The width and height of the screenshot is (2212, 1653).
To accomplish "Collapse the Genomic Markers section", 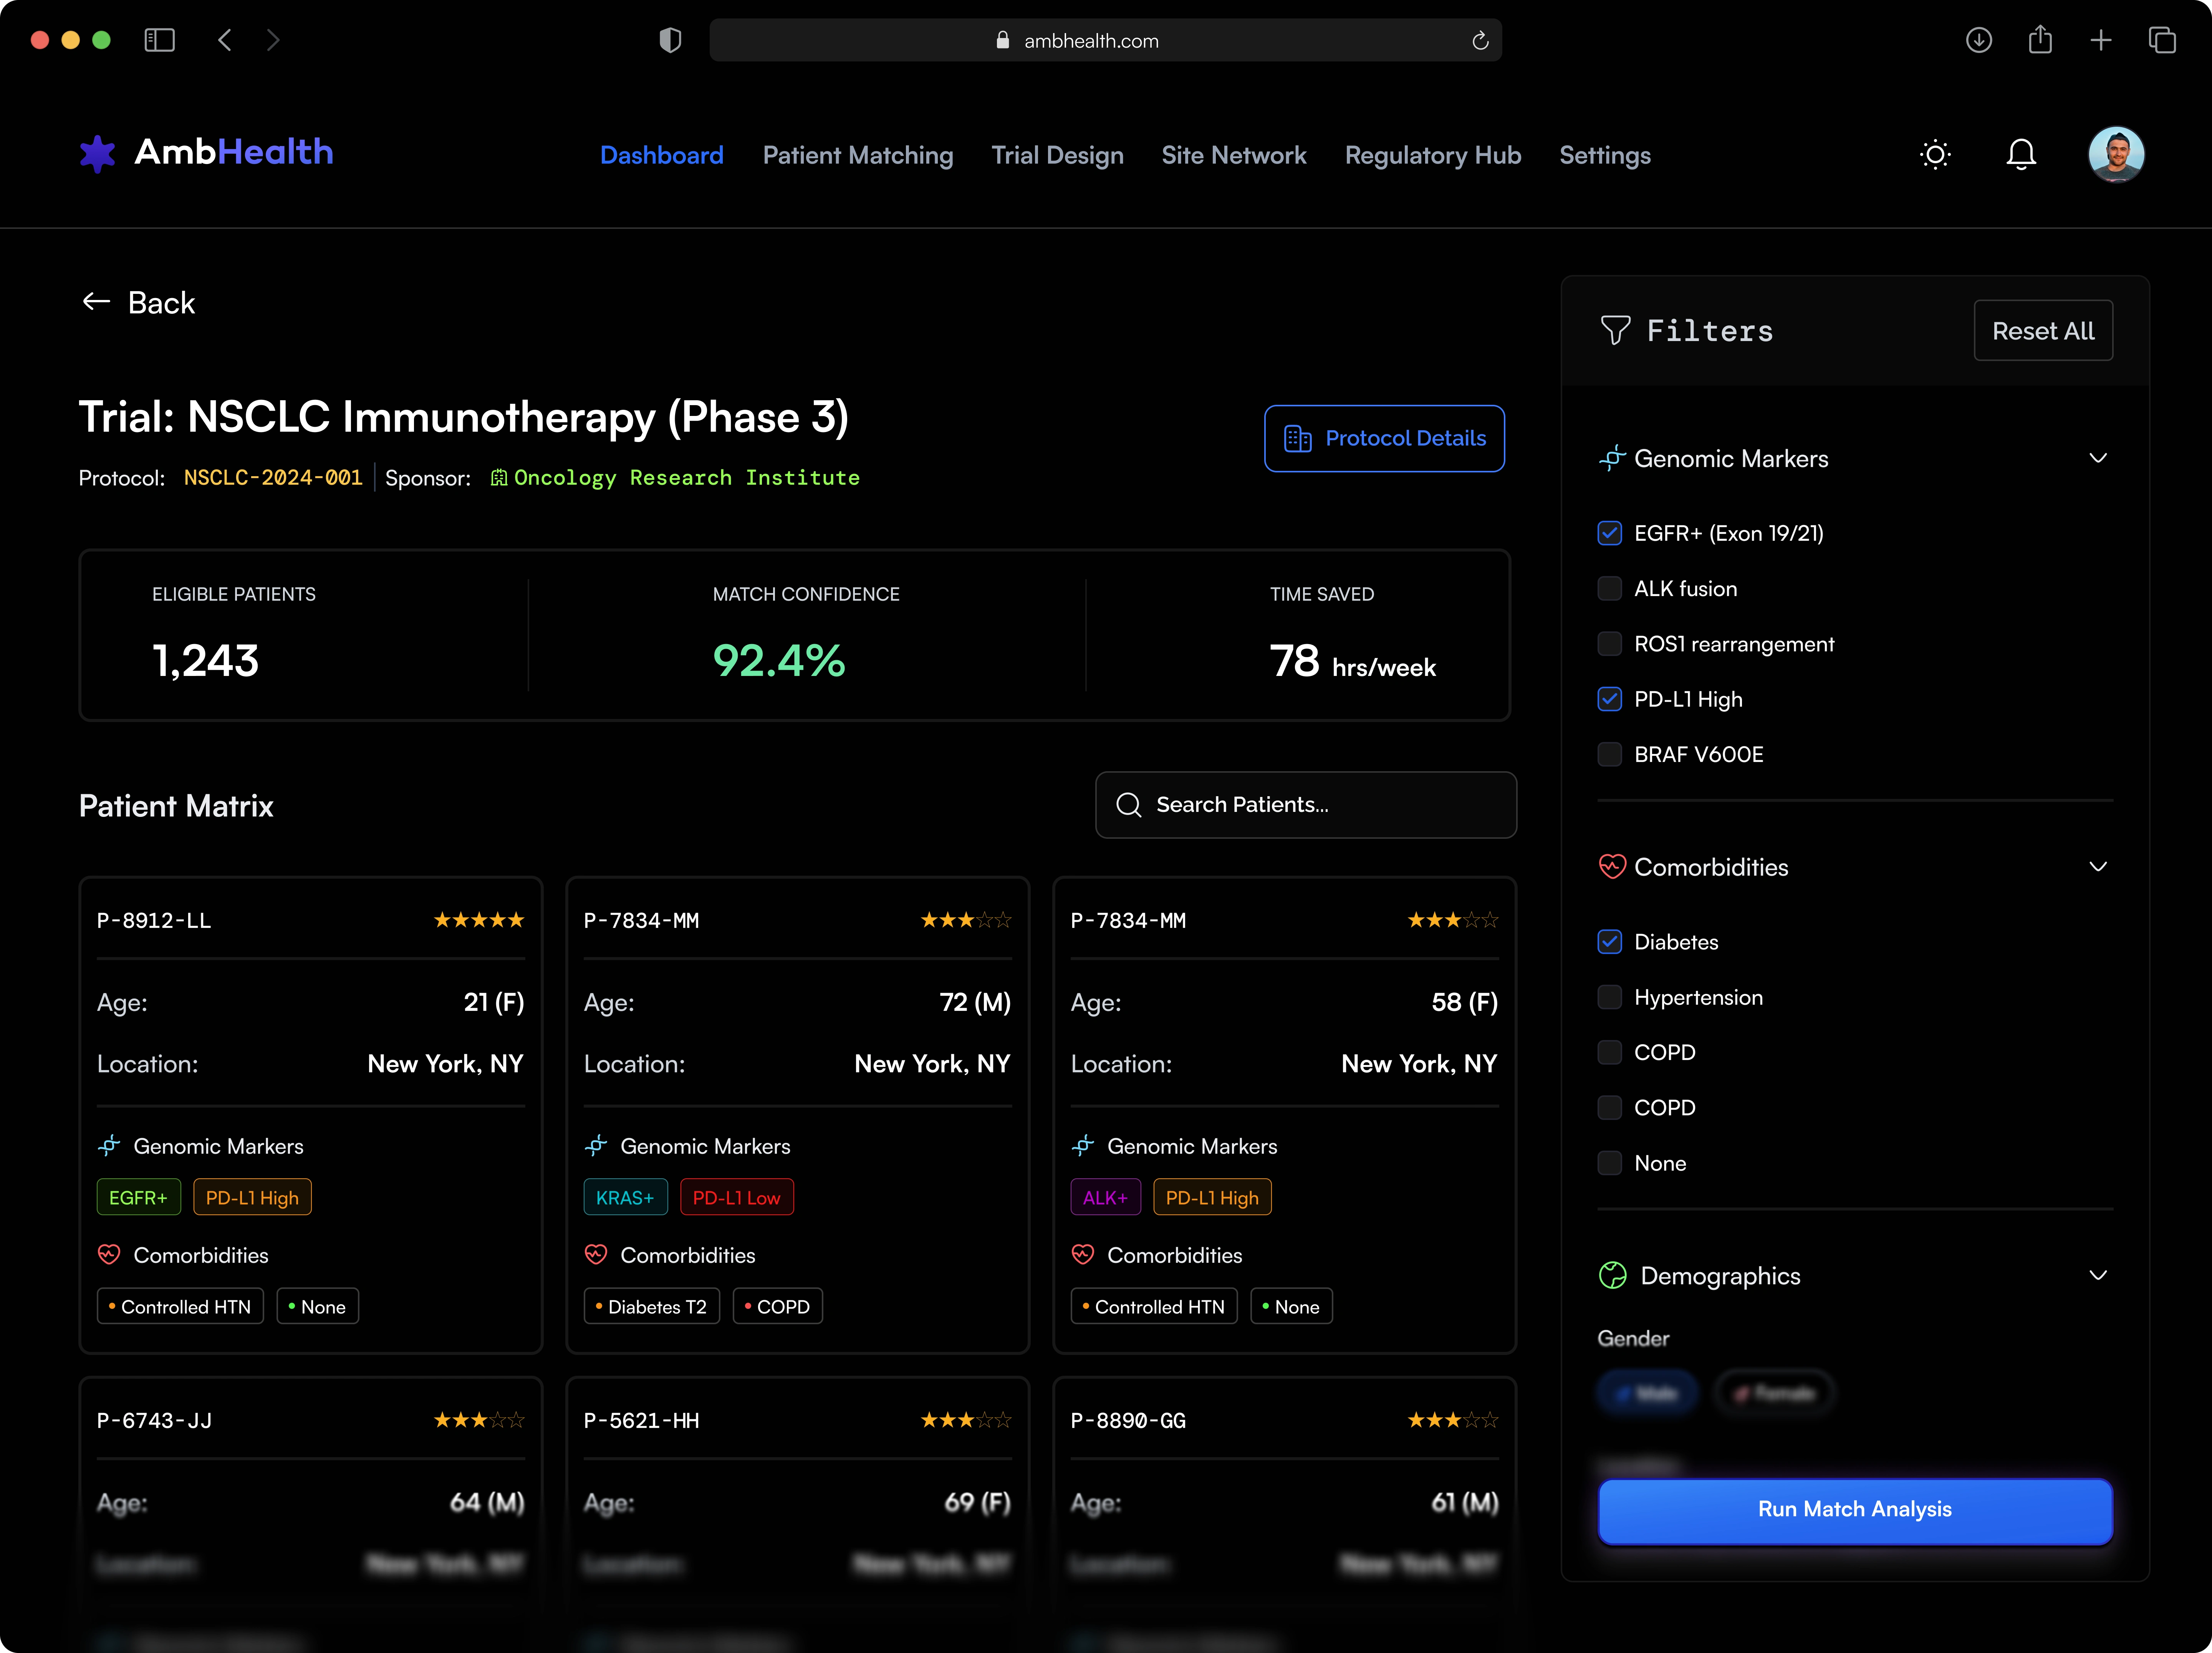I will [x=2097, y=458].
